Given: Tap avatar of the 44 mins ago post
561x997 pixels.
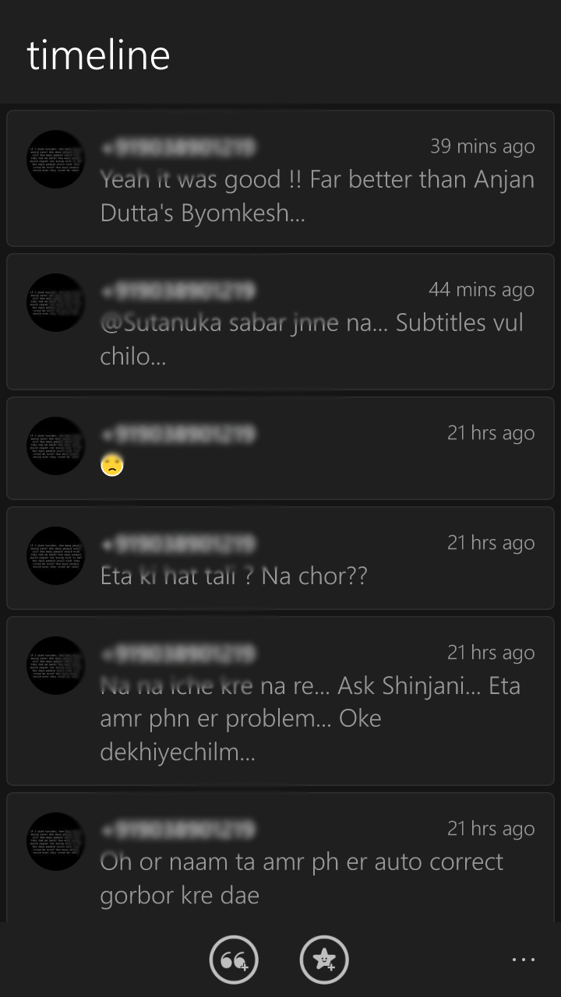Looking at the screenshot, I should (x=55, y=302).
